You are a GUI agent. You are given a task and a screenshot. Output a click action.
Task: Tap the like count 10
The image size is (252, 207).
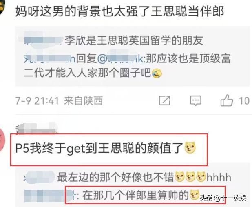pyautogui.click(x=244, y=101)
